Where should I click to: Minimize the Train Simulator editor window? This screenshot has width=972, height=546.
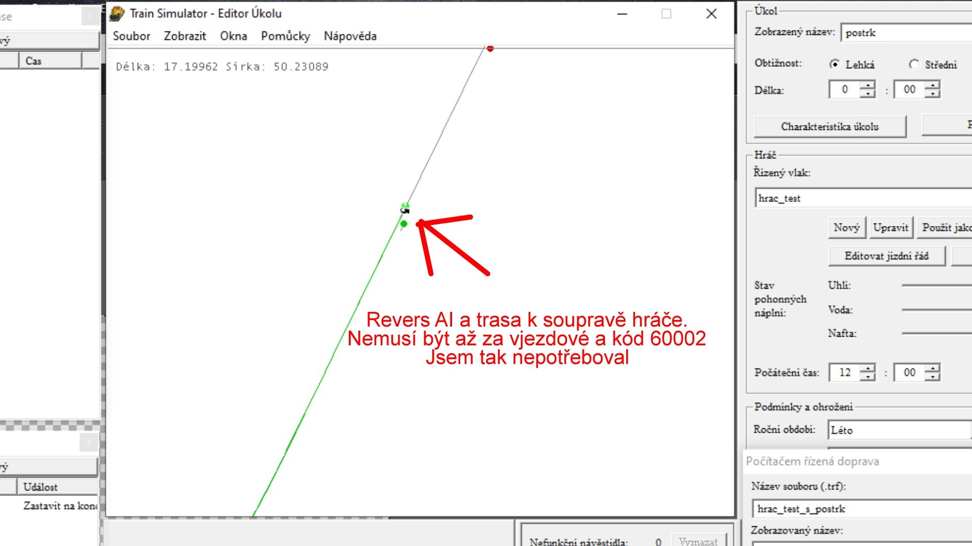(622, 14)
